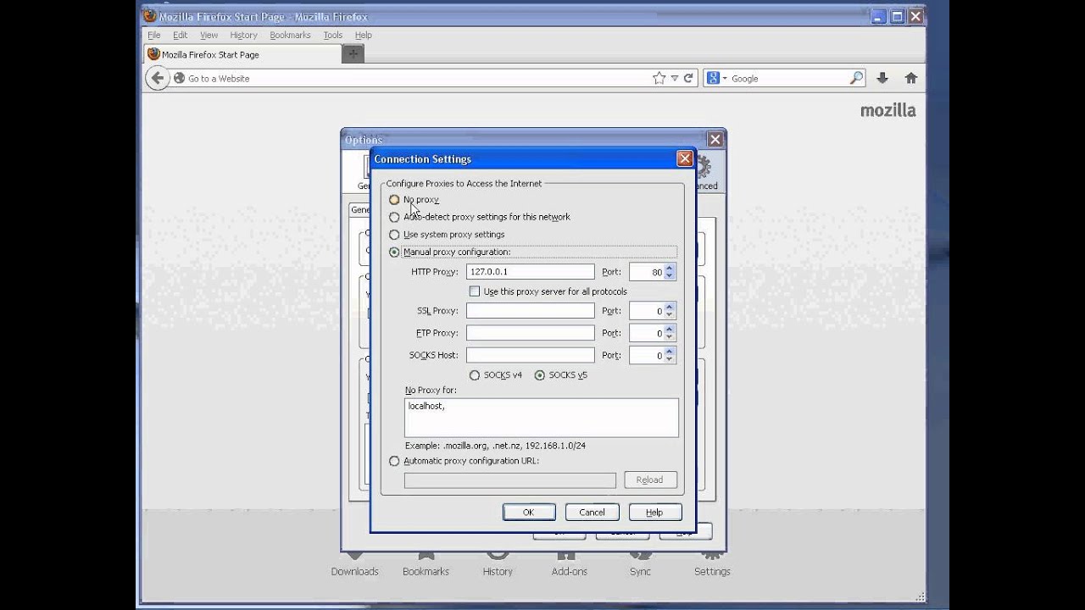Open the Tools menu
1085x610 pixels.
[332, 35]
